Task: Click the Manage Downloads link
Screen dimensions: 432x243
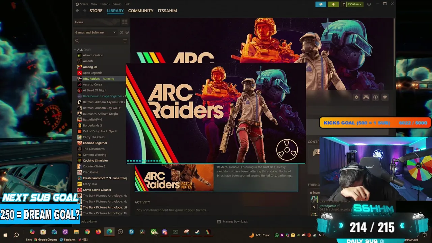Action: [235, 221]
